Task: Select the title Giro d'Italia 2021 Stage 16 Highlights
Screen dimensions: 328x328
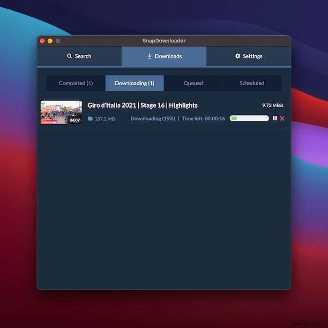Action: pyautogui.click(x=142, y=105)
